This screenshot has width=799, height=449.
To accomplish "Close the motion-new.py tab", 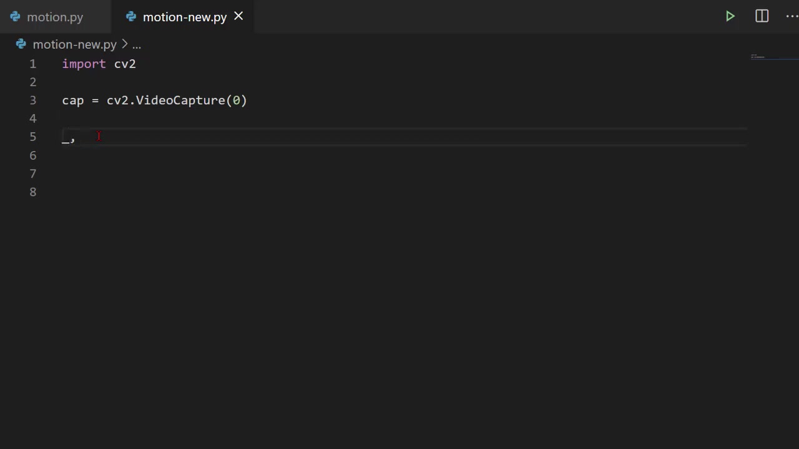I will [238, 17].
